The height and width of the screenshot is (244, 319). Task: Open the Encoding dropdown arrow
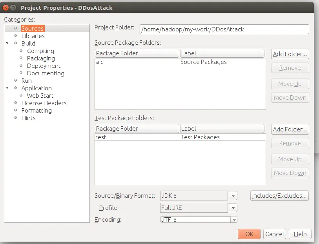[x=234, y=220]
